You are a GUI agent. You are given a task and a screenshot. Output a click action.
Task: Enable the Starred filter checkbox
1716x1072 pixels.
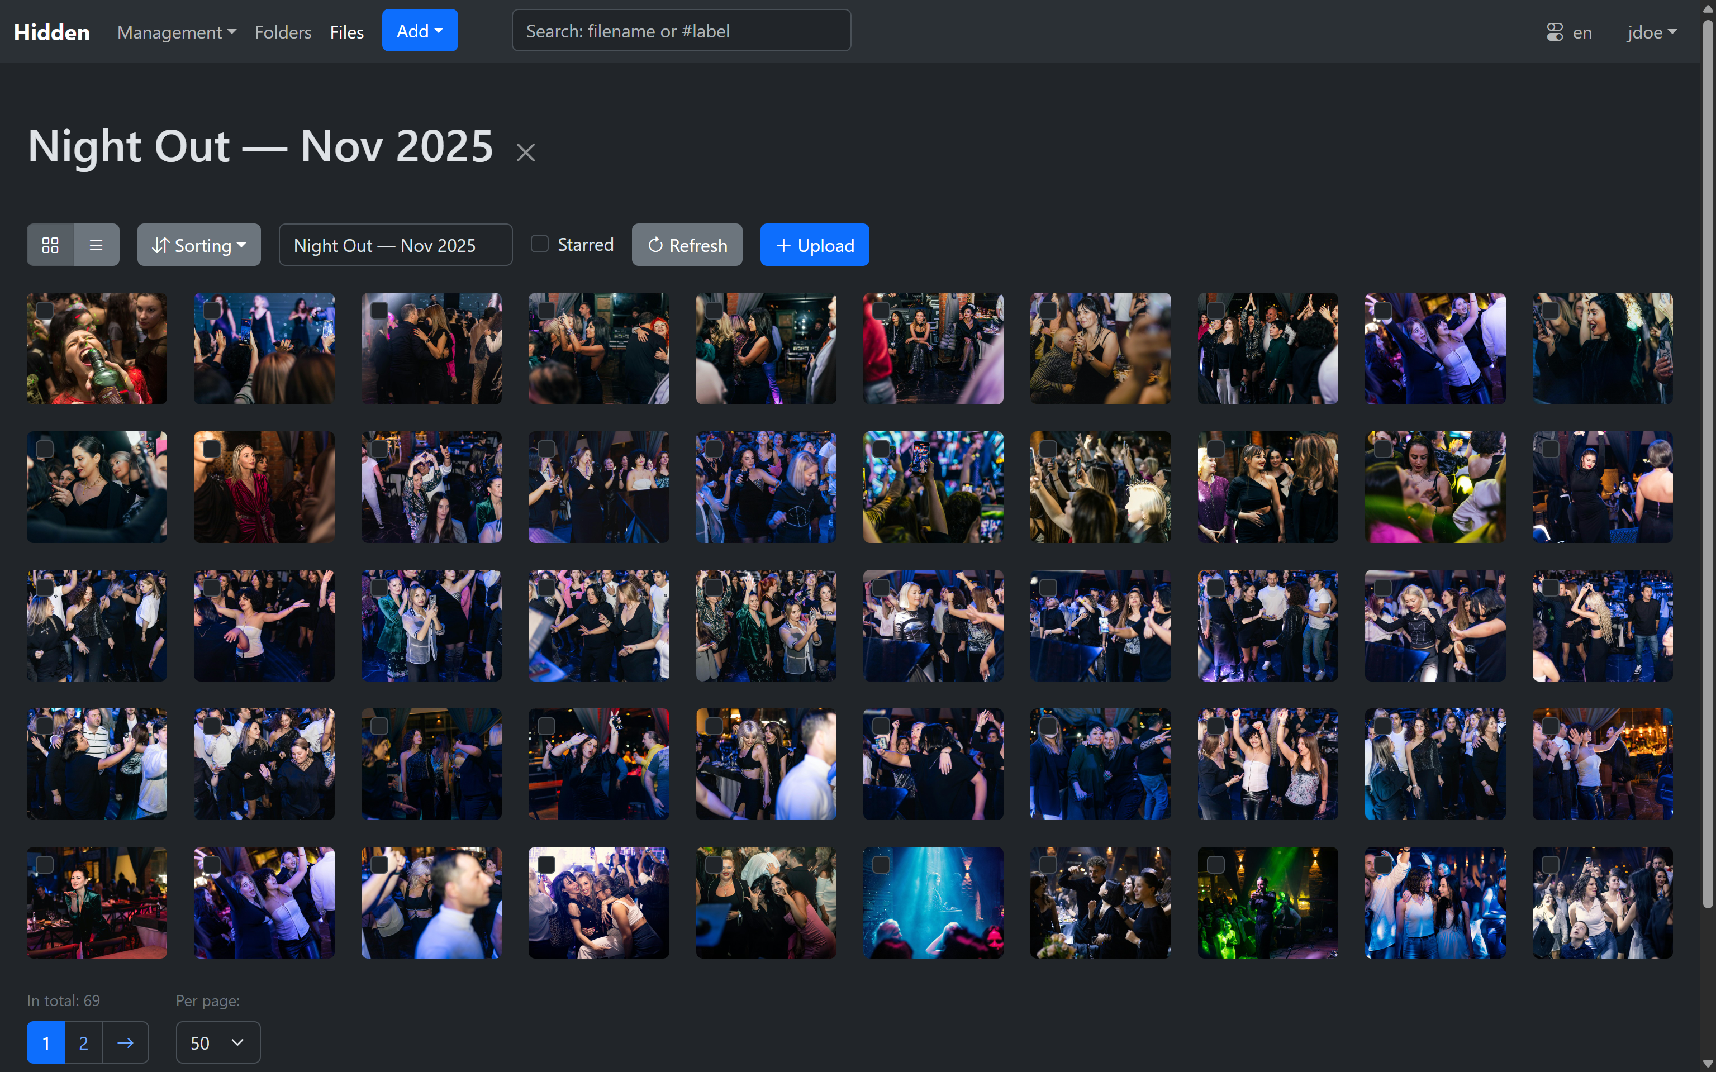(540, 244)
